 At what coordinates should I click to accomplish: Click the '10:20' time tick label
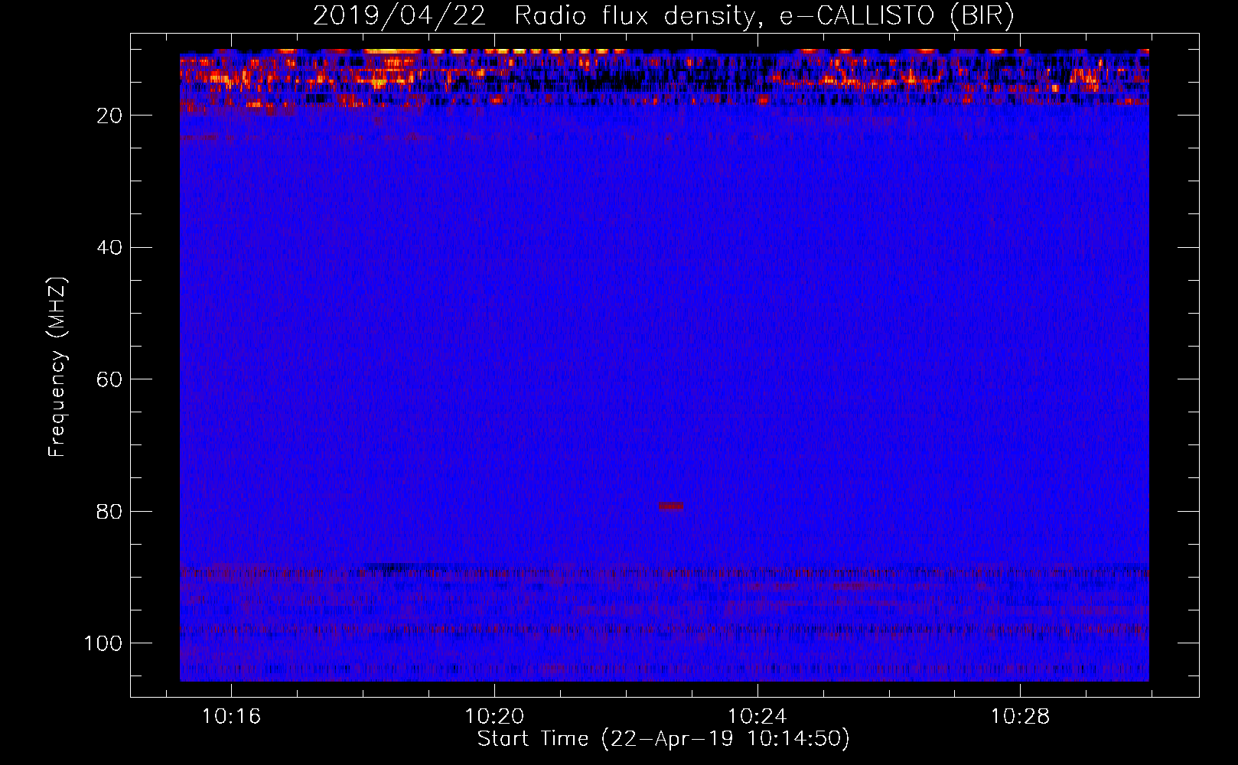coord(494,716)
